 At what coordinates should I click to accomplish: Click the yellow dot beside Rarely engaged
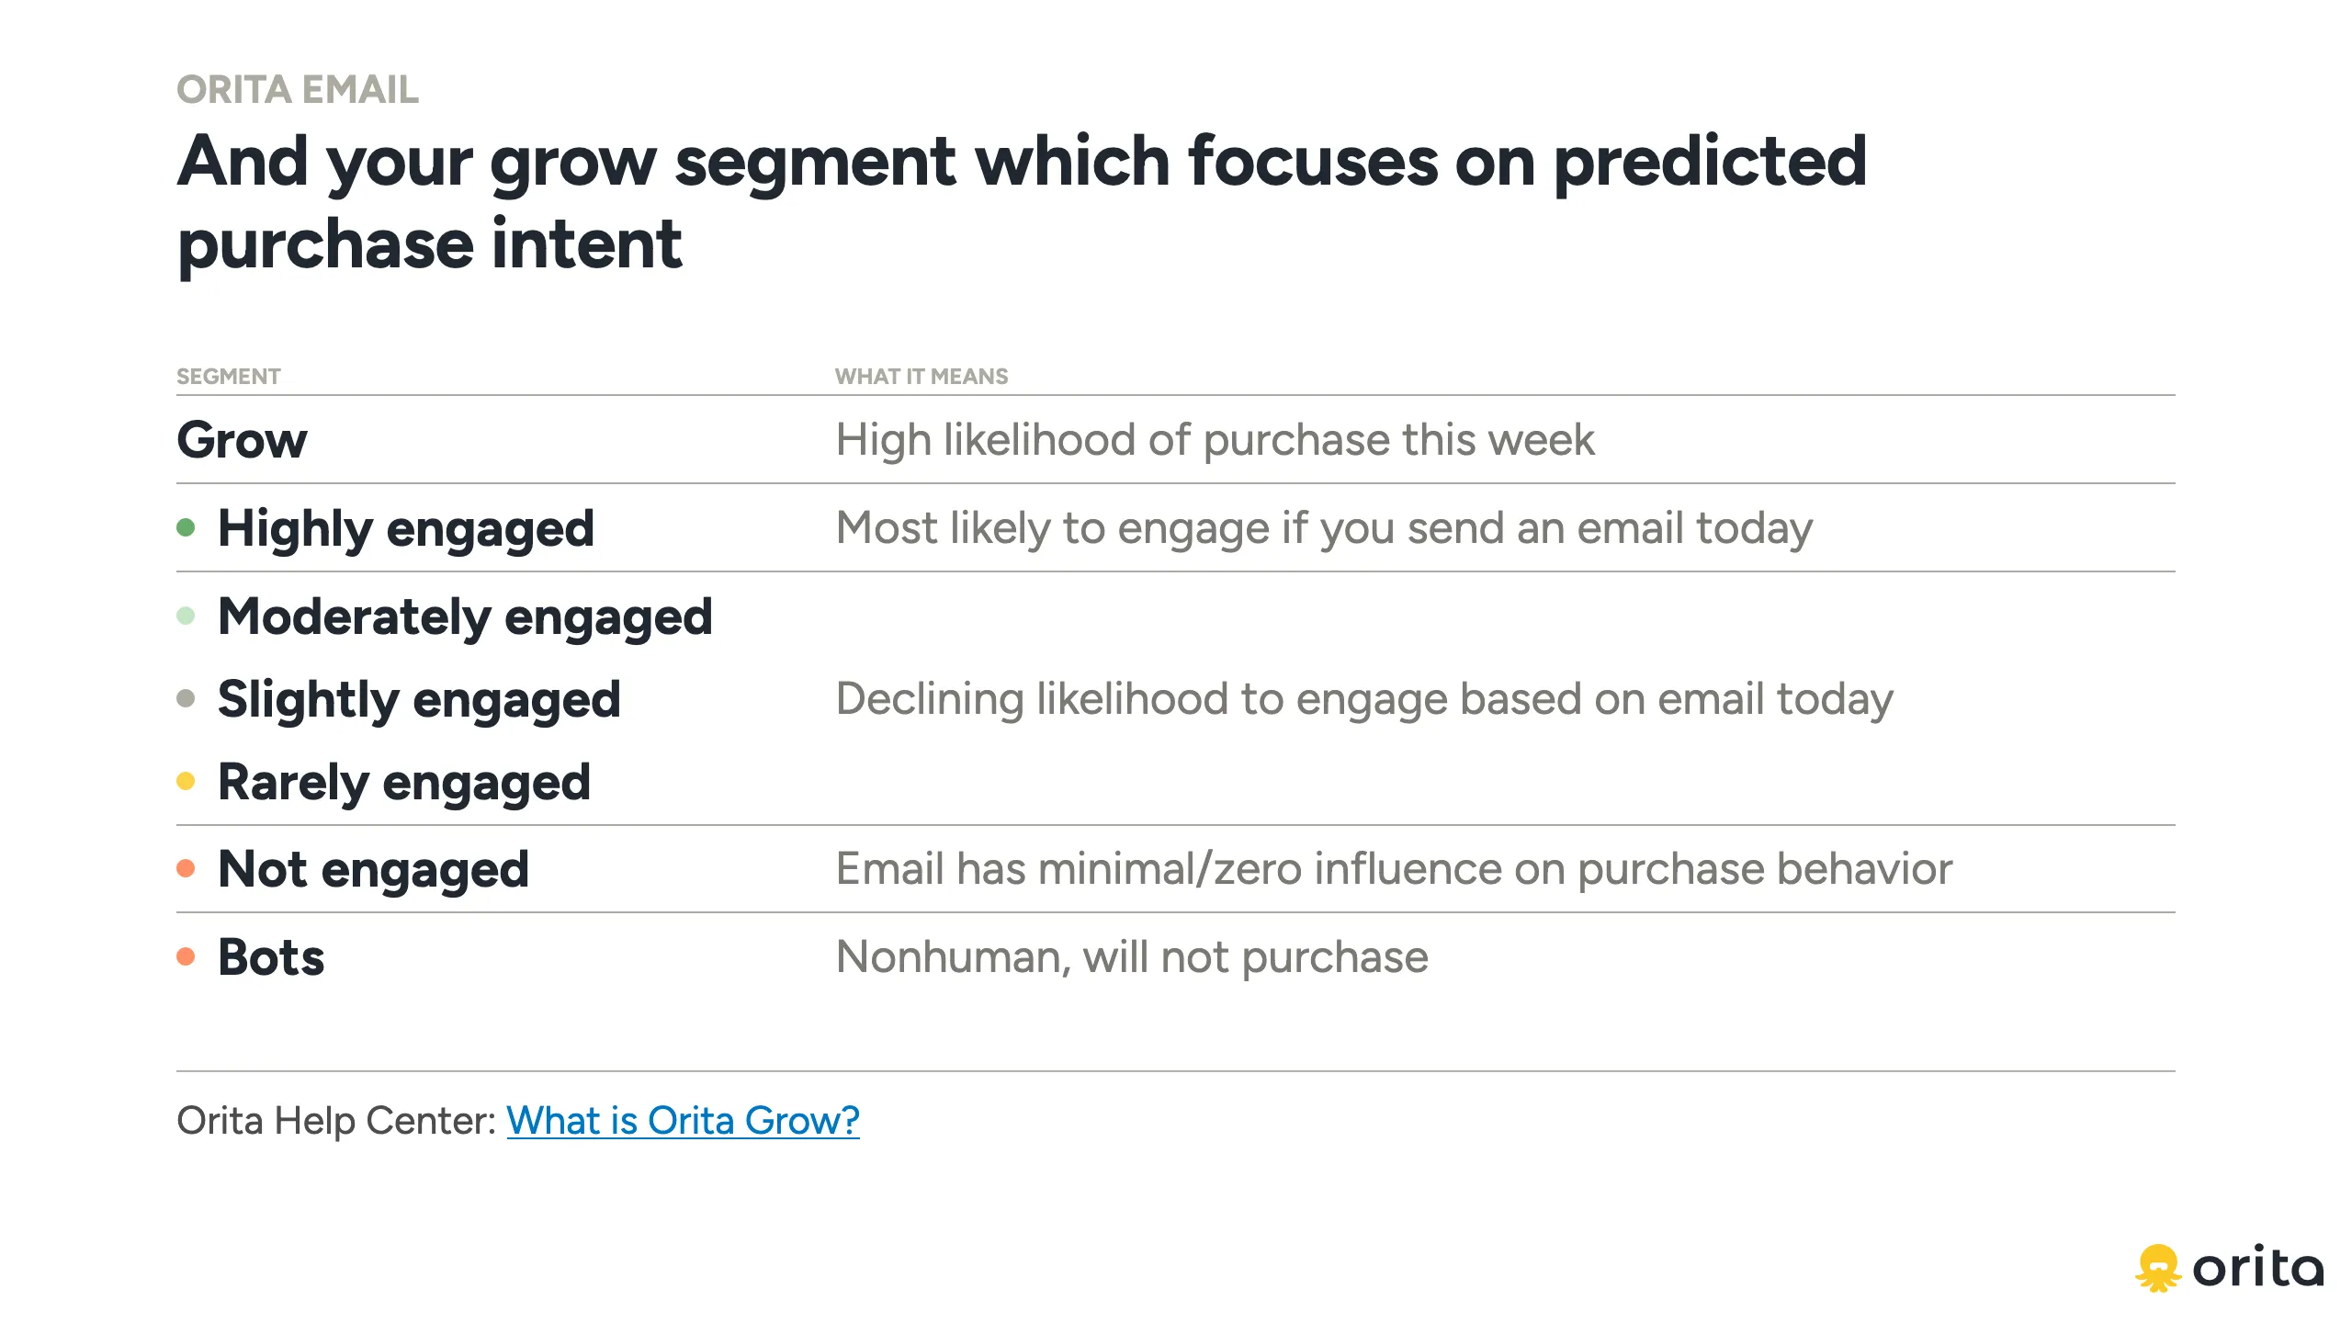pos(186,781)
